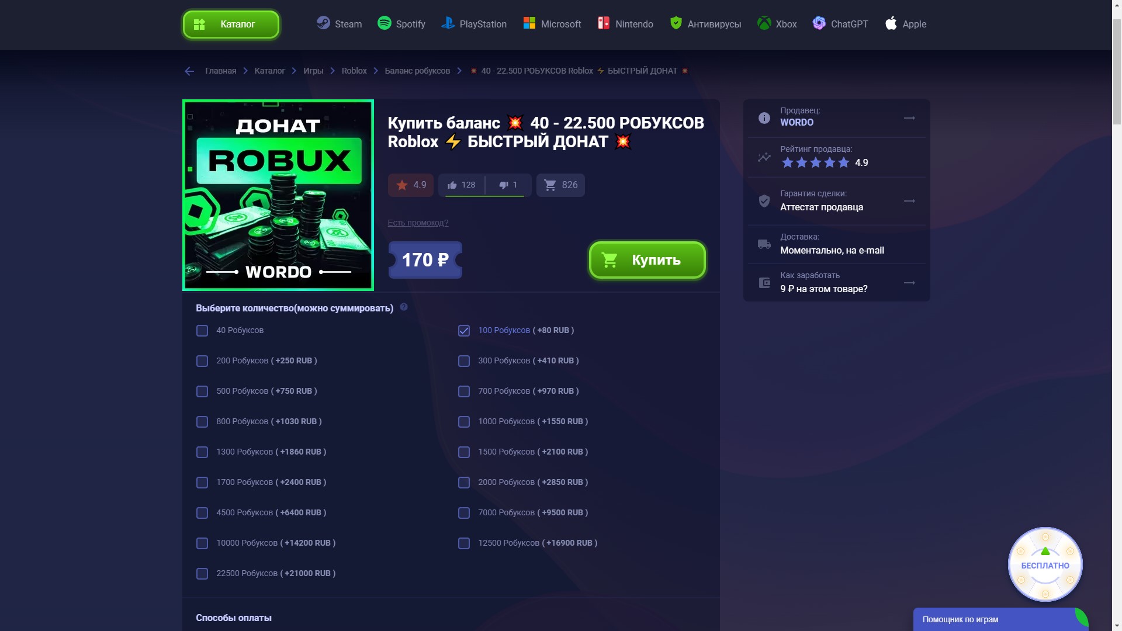Click the Spotify logo icon
Viewport: 1122px width, 631px height.
(x=384, y=23)
